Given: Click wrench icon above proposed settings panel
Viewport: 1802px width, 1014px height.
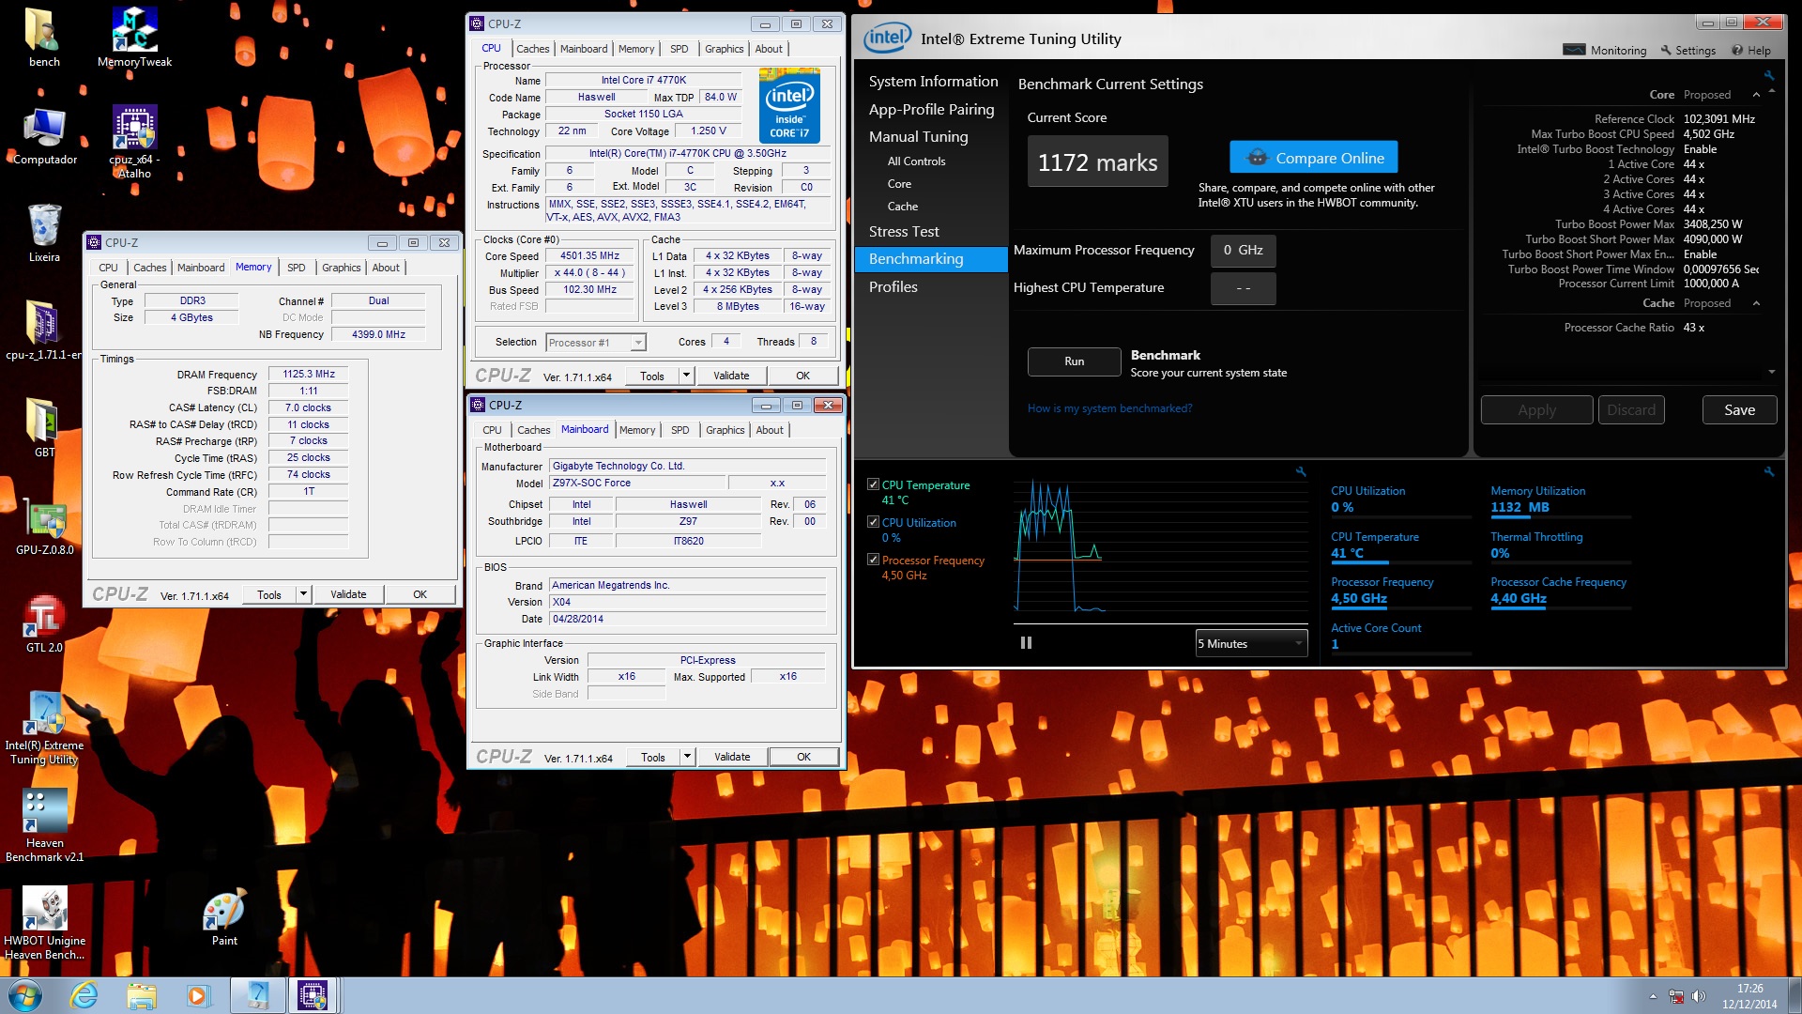Looking at the screenshot, I should point(1769,75).
